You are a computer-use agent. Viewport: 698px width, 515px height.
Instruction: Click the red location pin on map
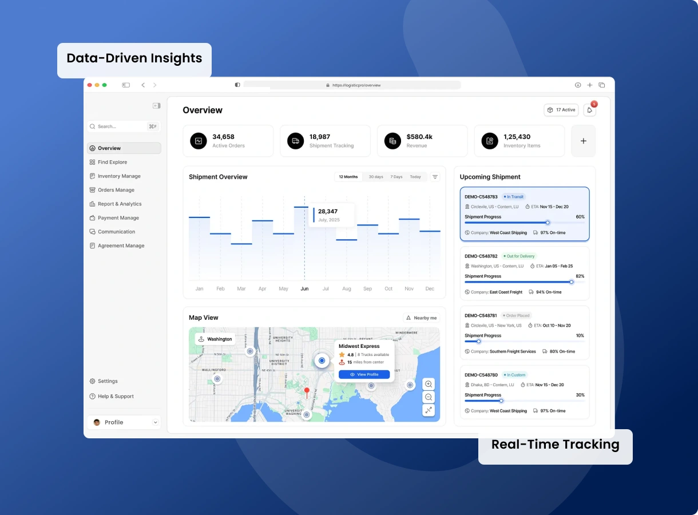(x=307, y=393)
